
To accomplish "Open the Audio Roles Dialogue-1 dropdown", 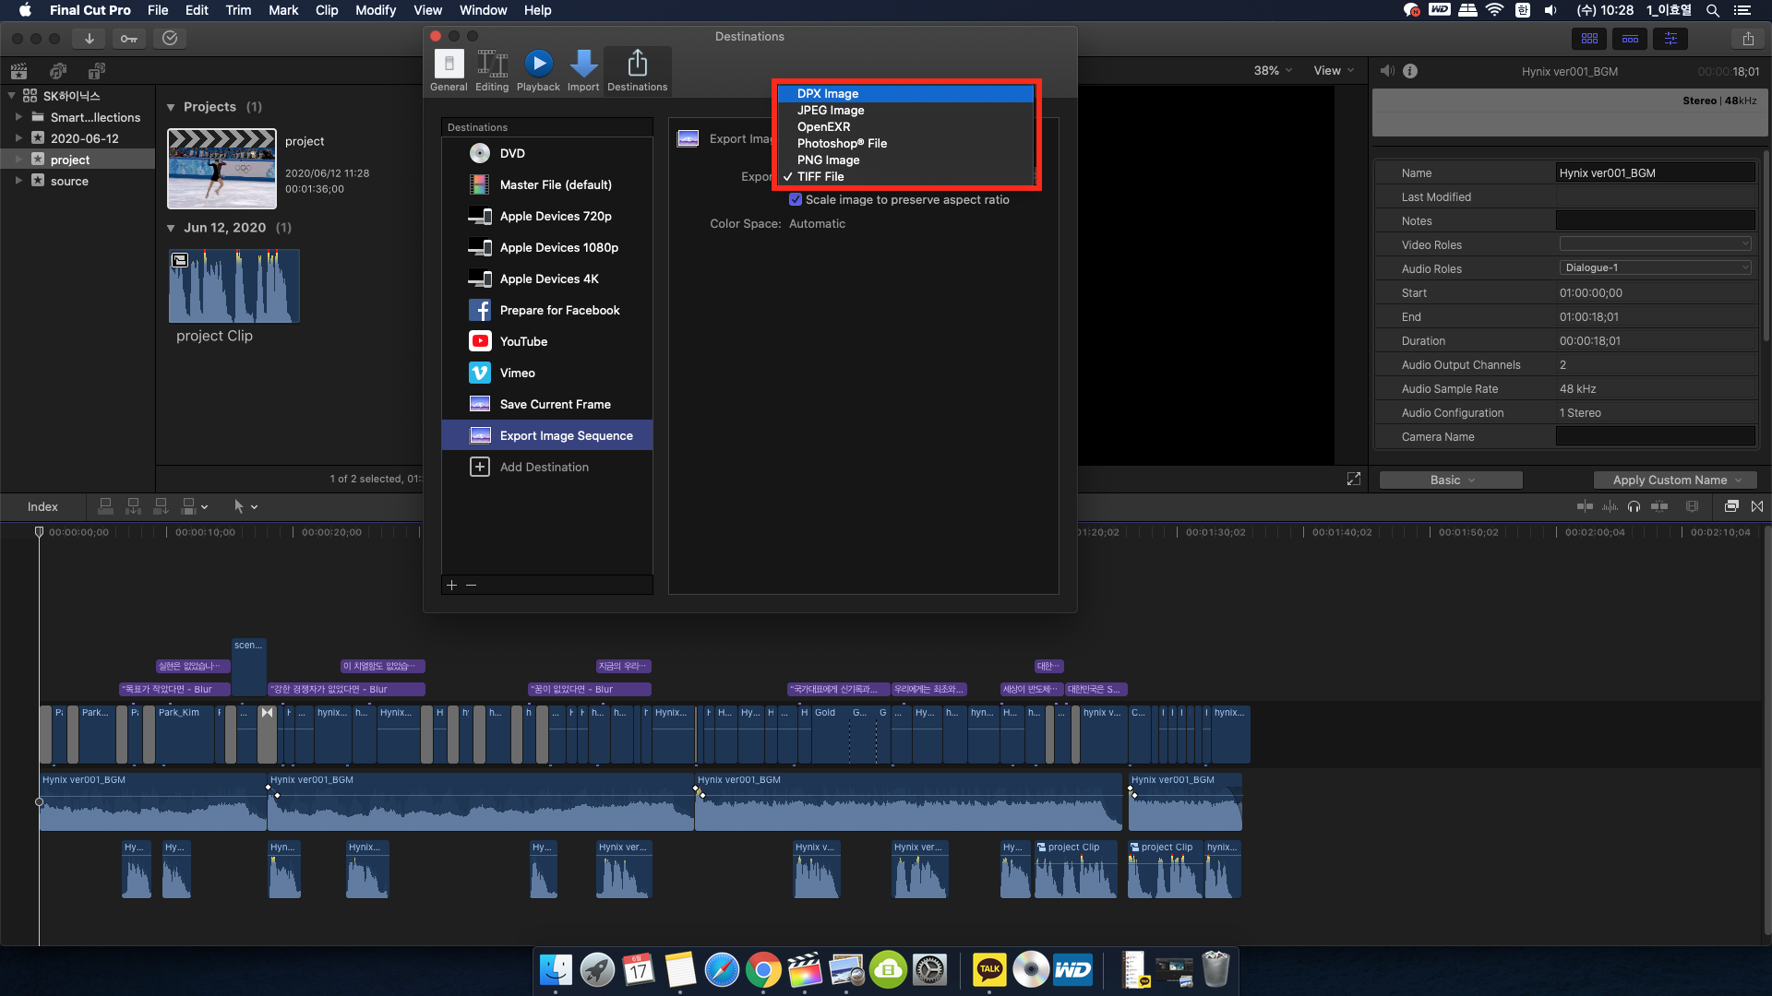I will pyautogui.click(x=1655, y=267).
